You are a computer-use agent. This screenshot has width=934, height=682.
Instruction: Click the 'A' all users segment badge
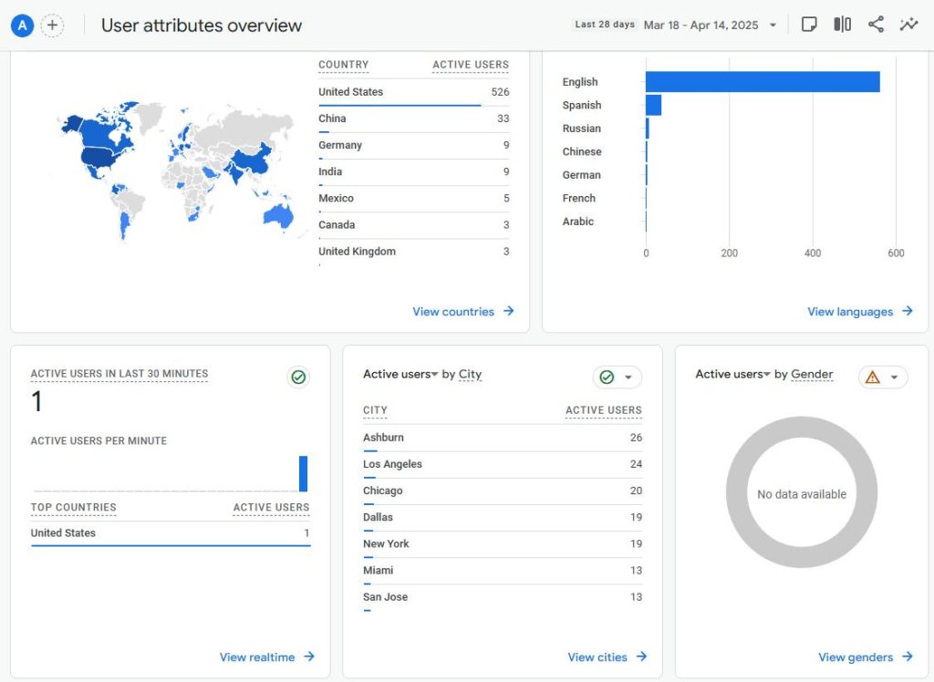point(22,26)
